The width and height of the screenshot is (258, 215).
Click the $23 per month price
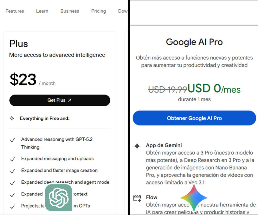(x=23, y=80)
